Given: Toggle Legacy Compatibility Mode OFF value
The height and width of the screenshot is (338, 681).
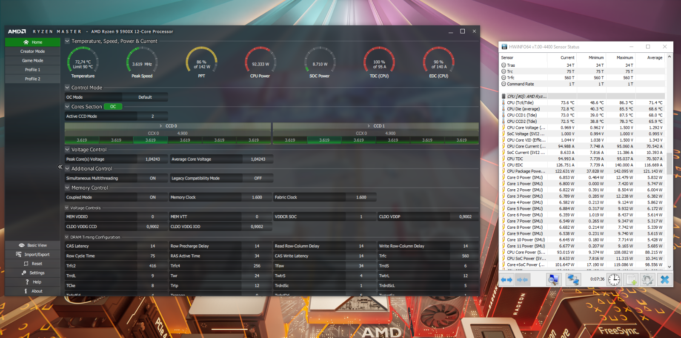Looking at the screenshot, I should coord(258,178).
